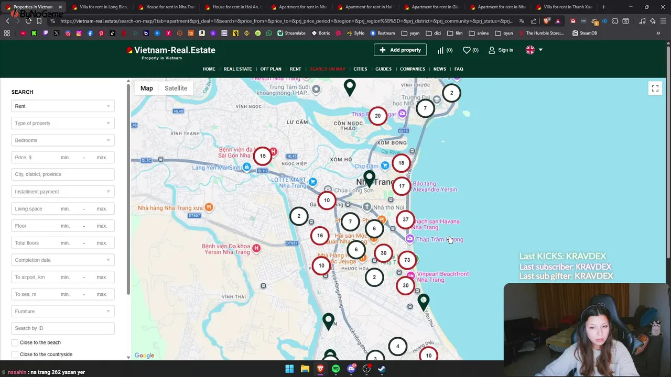Open the Completion date dropdown
671x377 pixels.
coord(63,260)
